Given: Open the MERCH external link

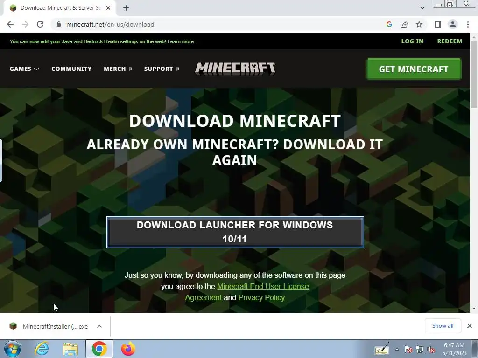Looking at the screenshot, I should point(118,69).
